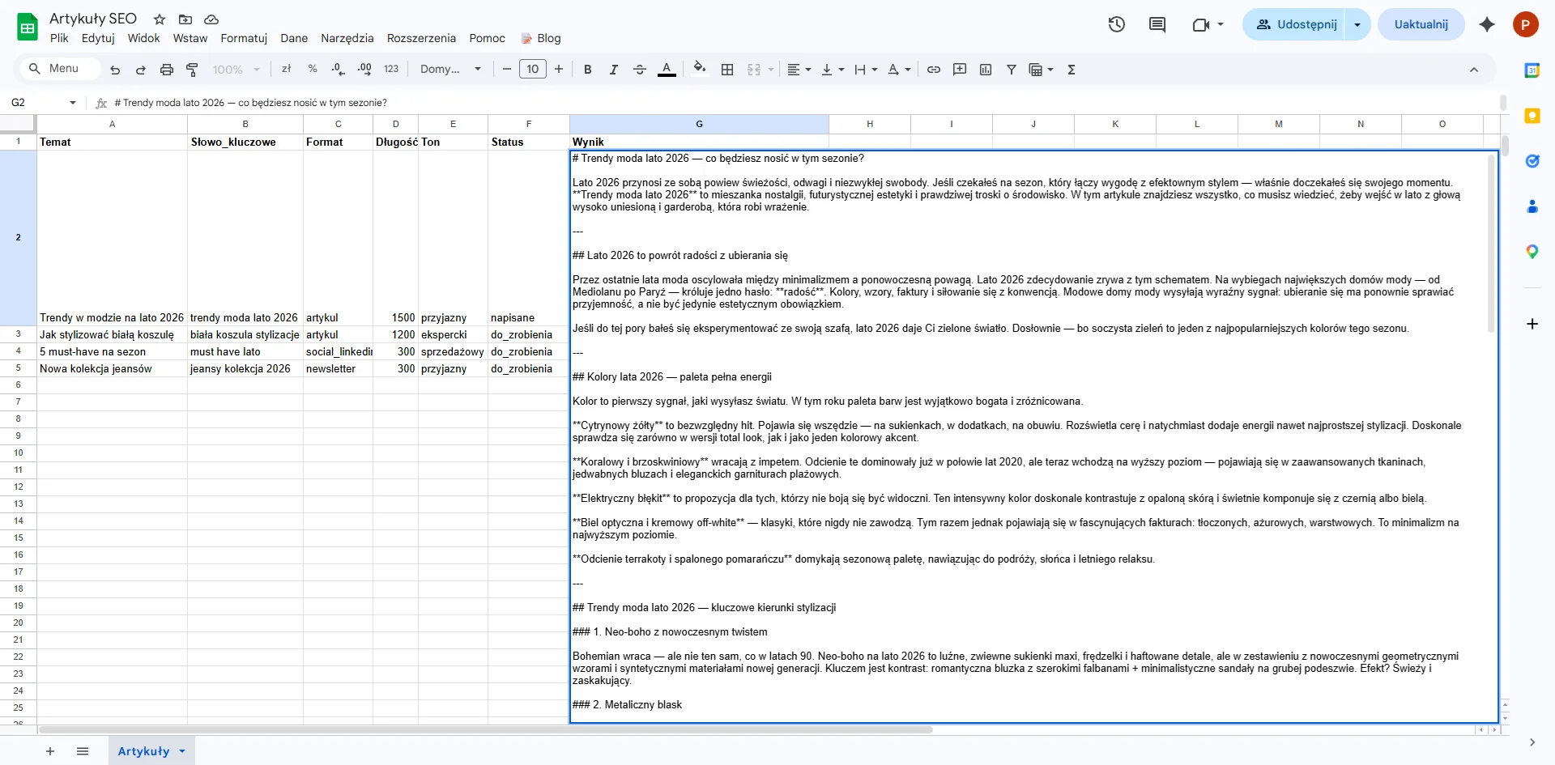Toggle strikethrough formatting
Viewport: 1555px width, 765px height.
click(640, 70)
